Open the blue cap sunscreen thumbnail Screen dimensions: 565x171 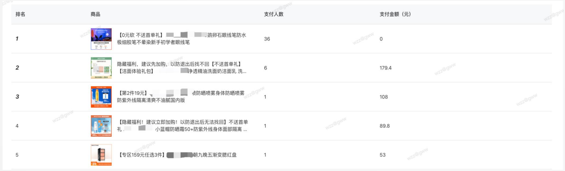(101, 126)
